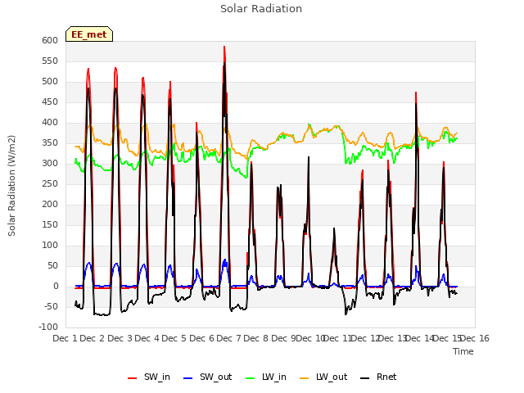The height and width of the screenshot is (393, 524).
Task: Click the 350 y-axis tick label
Action: coord(50,142)
